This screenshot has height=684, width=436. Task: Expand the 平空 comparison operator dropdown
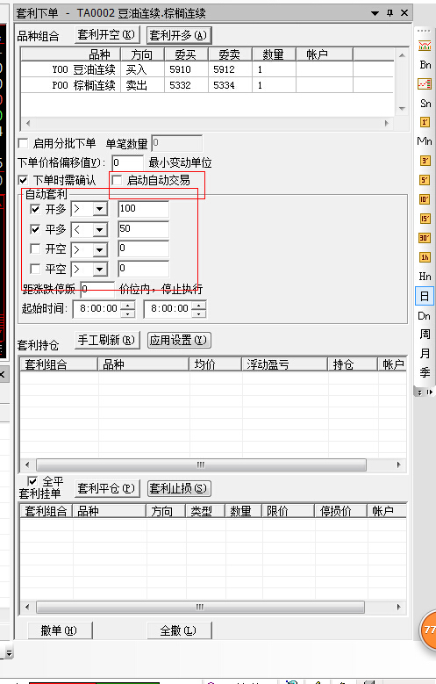[100, 269]
